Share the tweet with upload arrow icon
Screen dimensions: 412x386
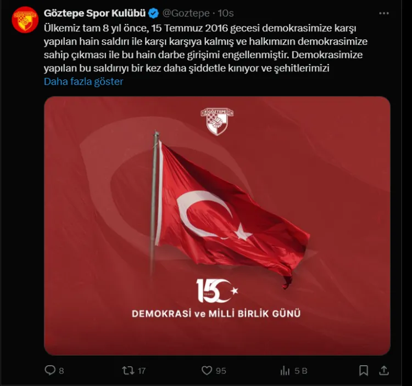[x=384, y=371]
